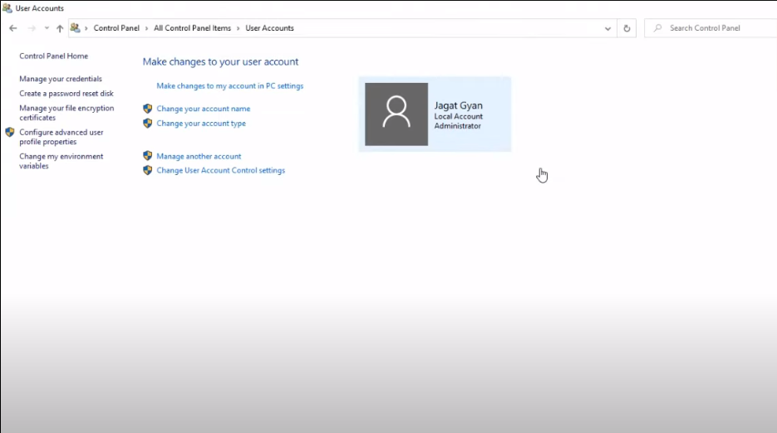777x433 pixels.
Task: Open Make changes to my account in PC settings
Action: [x=230, y=85]
